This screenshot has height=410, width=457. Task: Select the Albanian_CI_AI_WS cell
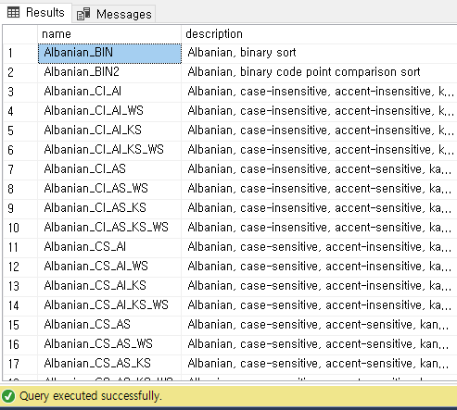pyautogui.click(x=109, y=111)
